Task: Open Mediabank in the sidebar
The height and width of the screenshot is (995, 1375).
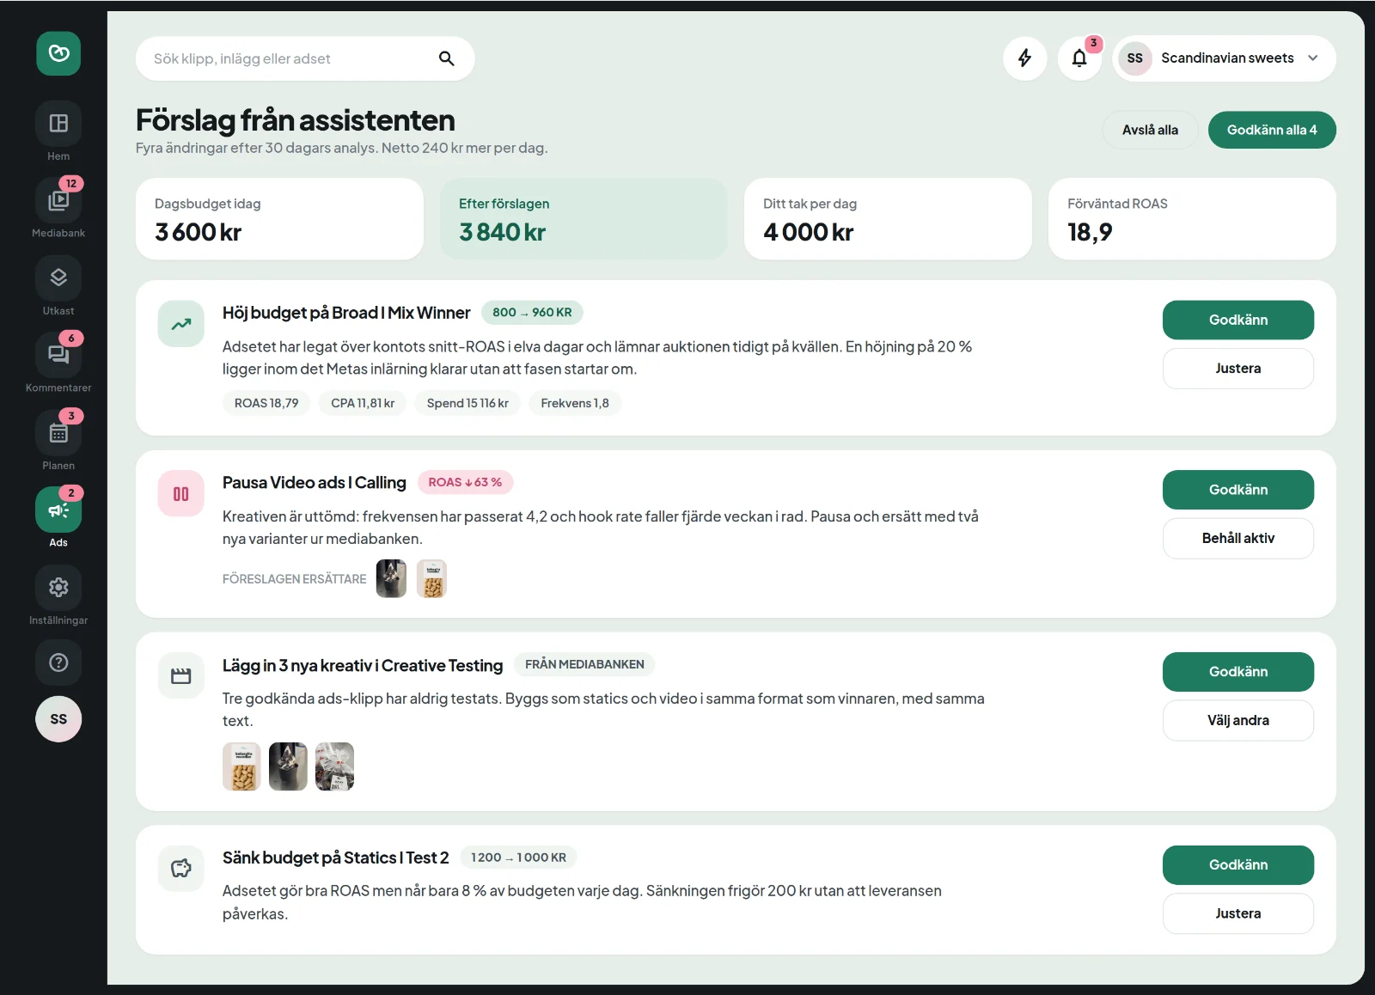Action: (x=58, y=201)
